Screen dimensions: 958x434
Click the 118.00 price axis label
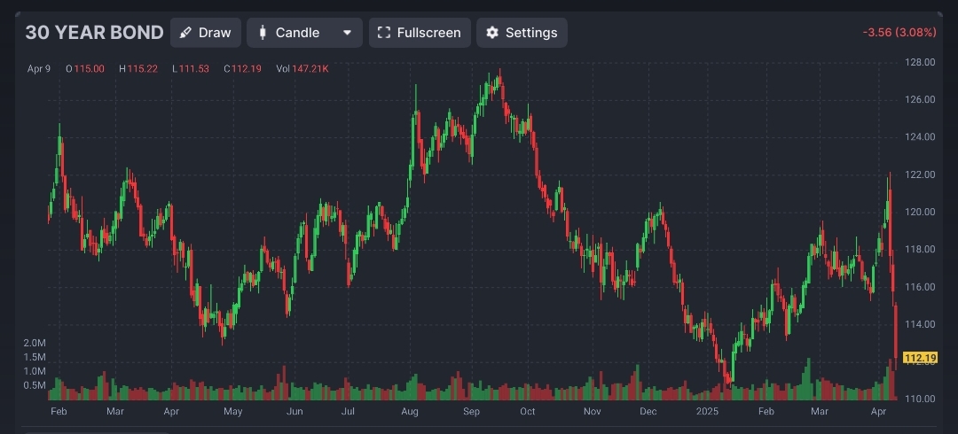click(x=920, y=249)
